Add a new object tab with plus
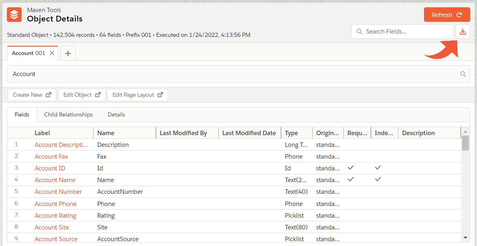The width and height of the screenshot is (477, 246). point(68,53)
